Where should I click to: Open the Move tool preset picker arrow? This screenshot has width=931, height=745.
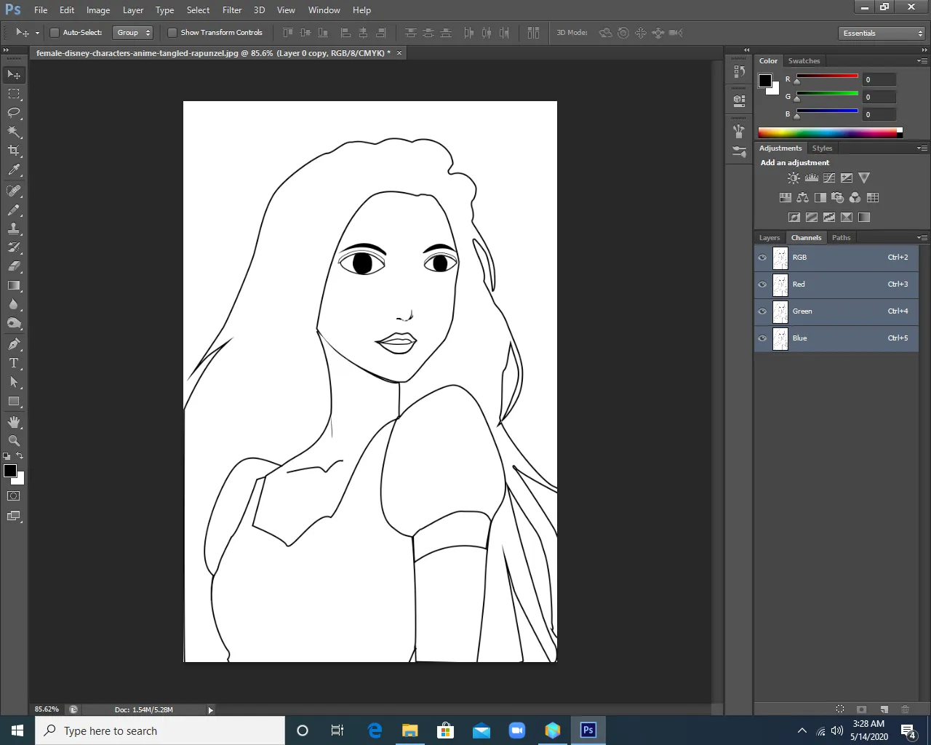click(37, 33)
